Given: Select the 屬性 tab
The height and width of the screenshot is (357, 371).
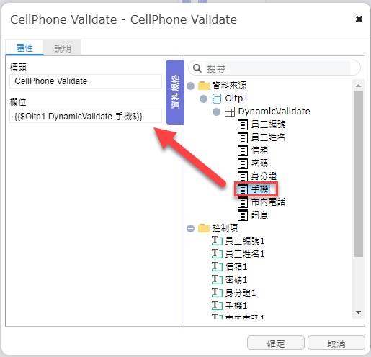Looking at the screenshot, I should tap(24, 48).
